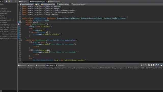
Task: Click the Package Explorer scroll right arrow
Action: coord(16,91)
